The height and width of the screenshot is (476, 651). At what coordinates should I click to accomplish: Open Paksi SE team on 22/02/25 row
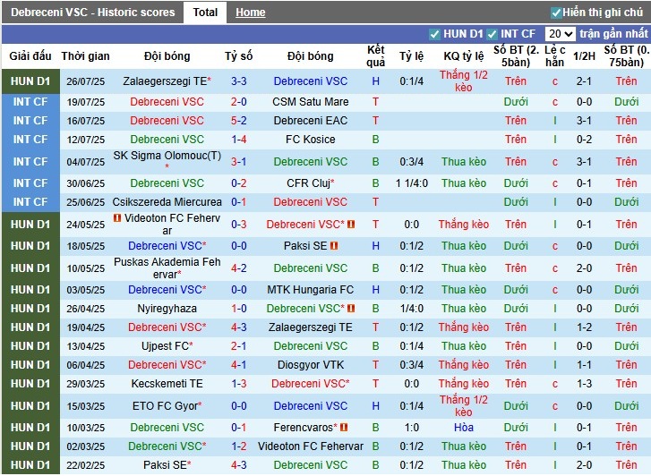(x=166, y=465)
